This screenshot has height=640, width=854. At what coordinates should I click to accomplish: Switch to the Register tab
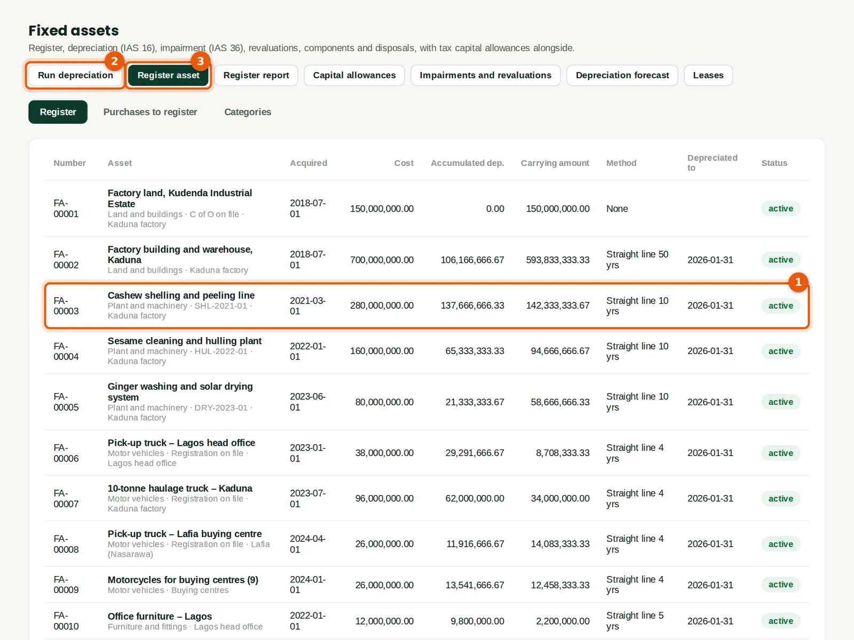58,112
